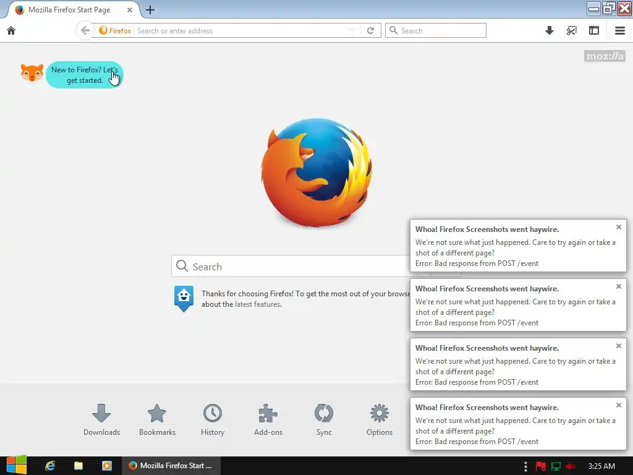Click the system tray dotted handle
The height and width of the screenshot is (475, 633).
pos(525,466)
